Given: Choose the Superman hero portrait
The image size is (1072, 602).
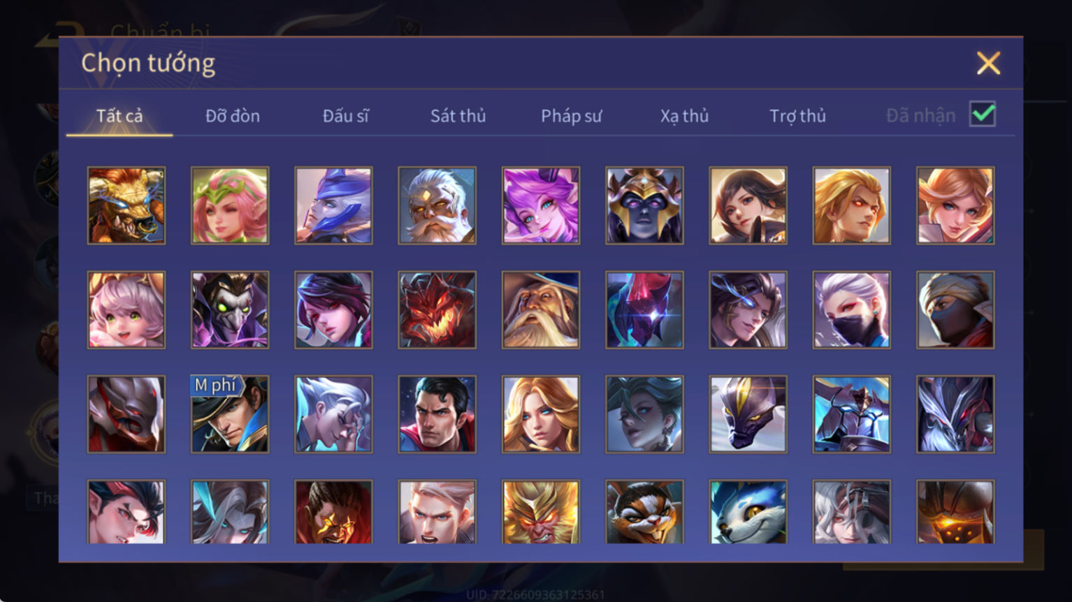Looking at the screenshot, I should click(437, 414).
